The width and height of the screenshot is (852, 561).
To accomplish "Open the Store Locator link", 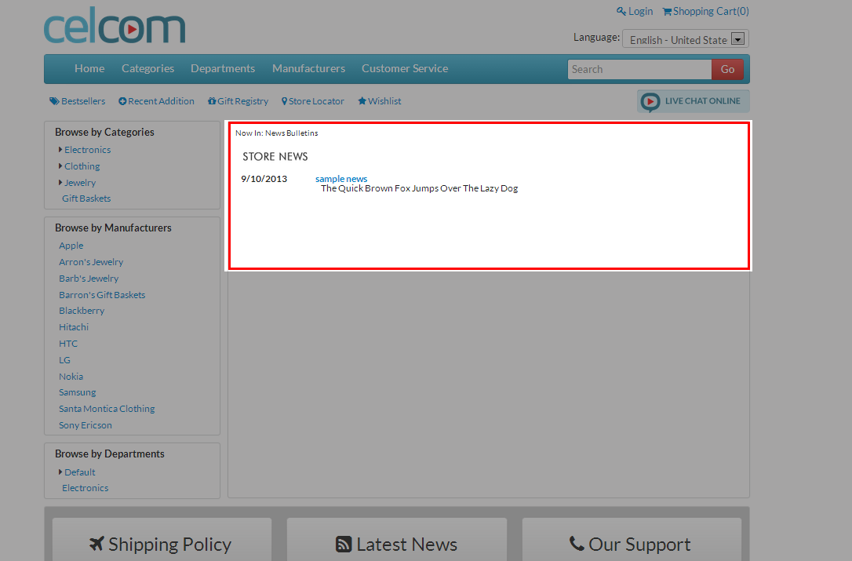I will [x=316, y=101].
